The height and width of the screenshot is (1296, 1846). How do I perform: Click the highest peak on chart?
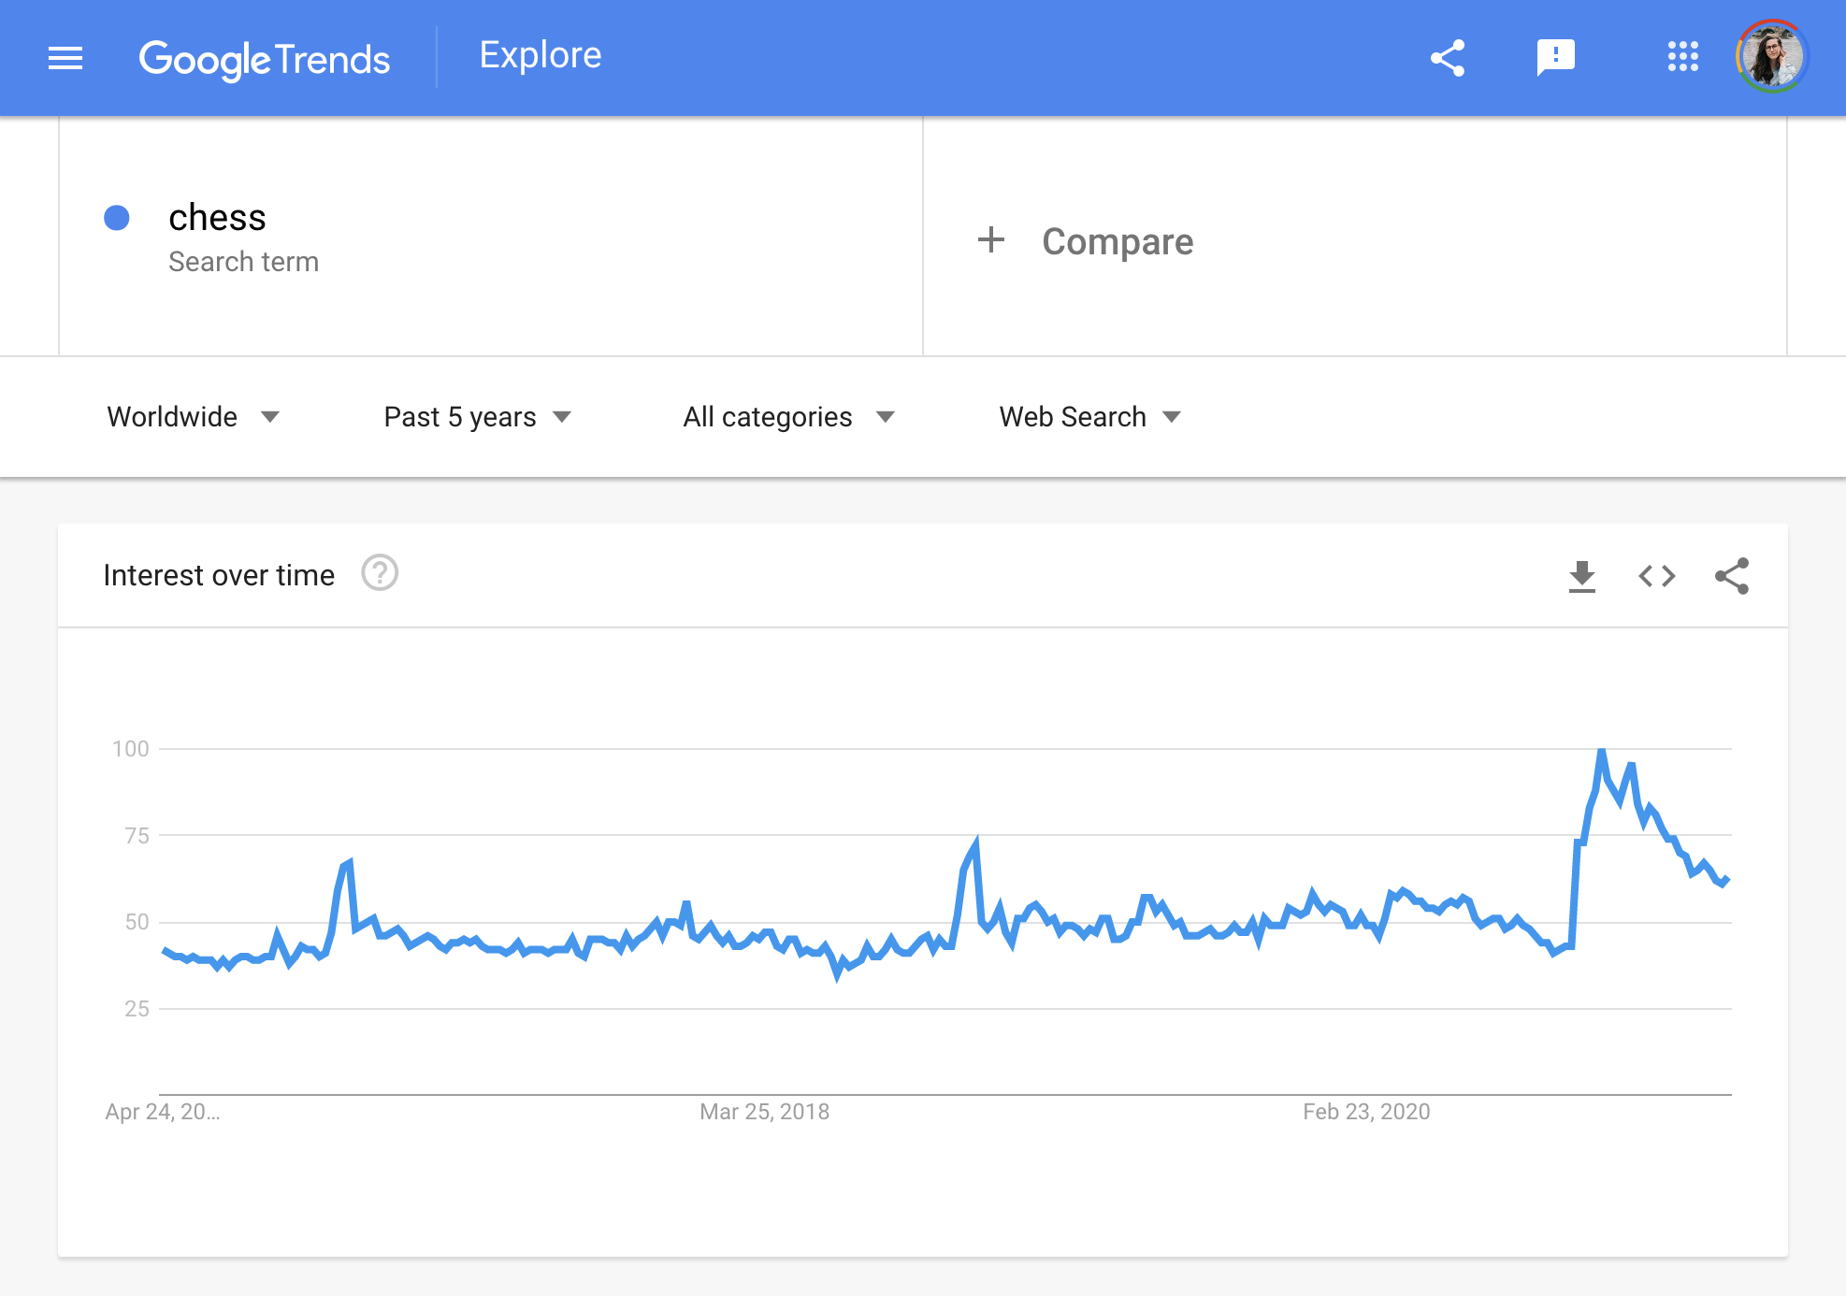pyautogui.click(x=1602, y=751)
